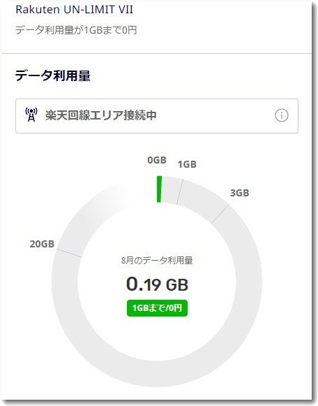
Task: Click the green used-data segment of gauge
Action: (x=159, y=189)
